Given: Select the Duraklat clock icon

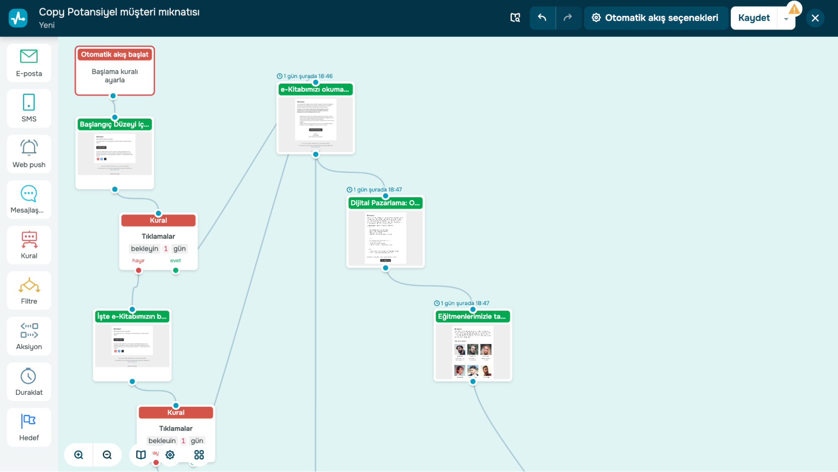Looking at the screenshot, I should point(29,376).
